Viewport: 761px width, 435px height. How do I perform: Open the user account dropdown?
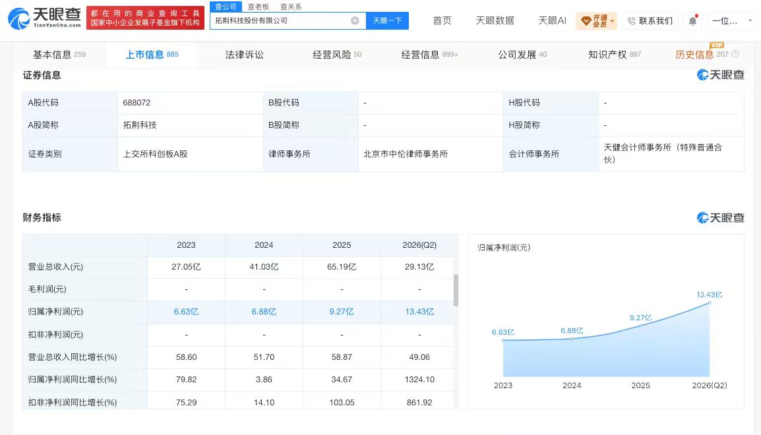pyautogui.click(x=732, y=21)
